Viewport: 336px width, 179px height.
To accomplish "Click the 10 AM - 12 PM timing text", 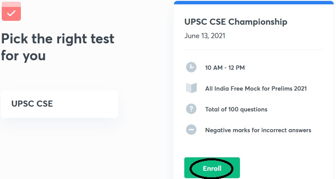I will coord(225,68).
